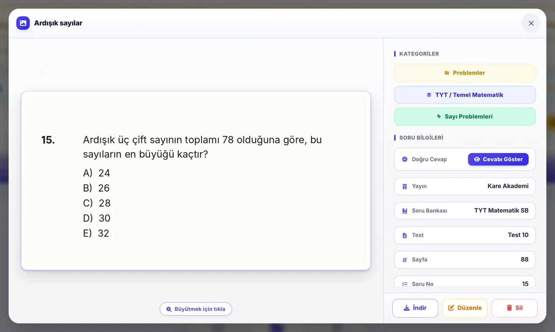Click answer option C) 28
The image size is (555, 332).
97,203
